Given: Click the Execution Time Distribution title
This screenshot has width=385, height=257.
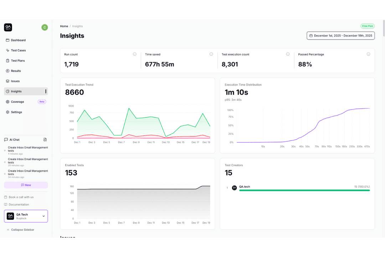Looking at the screenshot, I should pyautogui.click(x=243, y=85).
